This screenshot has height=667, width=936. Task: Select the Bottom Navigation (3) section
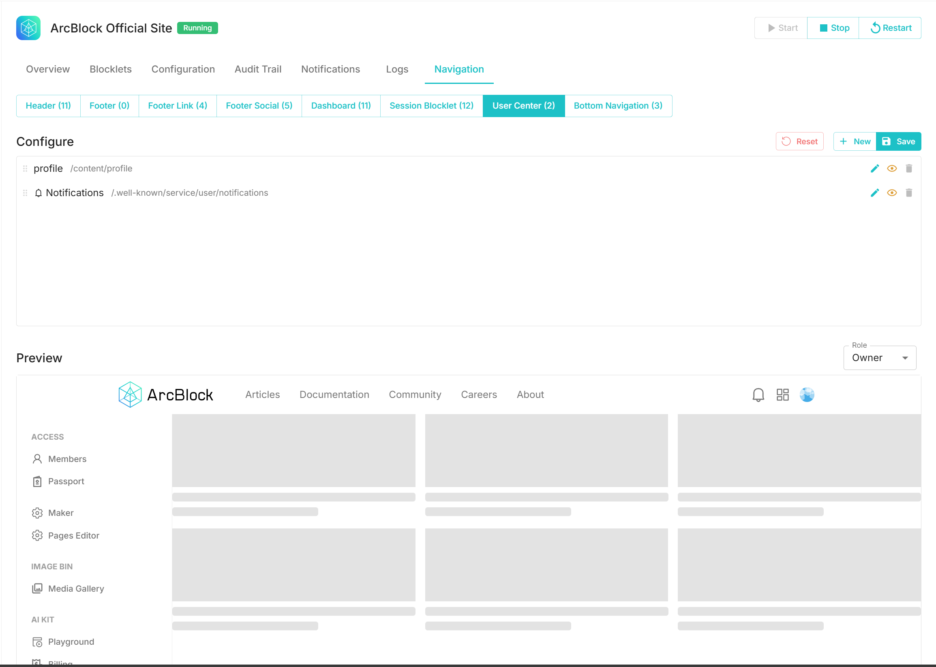pyautogui.click(x=618, y=106)
